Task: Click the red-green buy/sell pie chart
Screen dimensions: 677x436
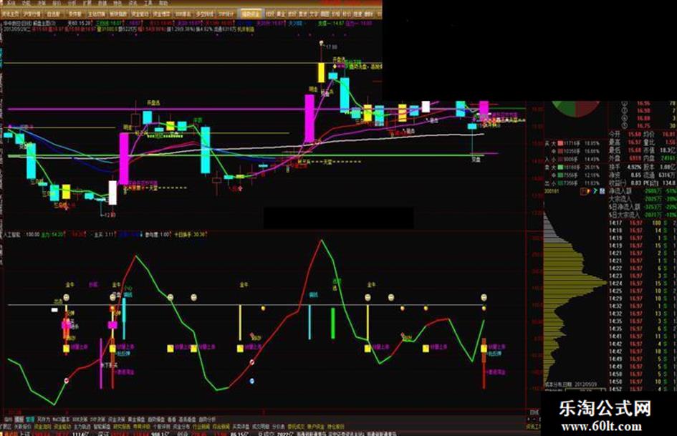Action: 577,108
